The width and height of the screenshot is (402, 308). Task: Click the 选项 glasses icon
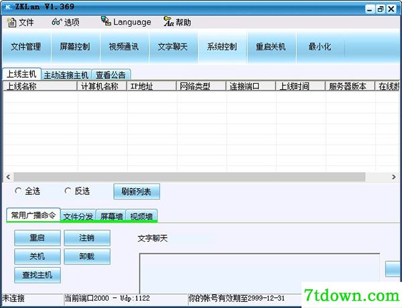pyautogui.click(x=57, y=22)
